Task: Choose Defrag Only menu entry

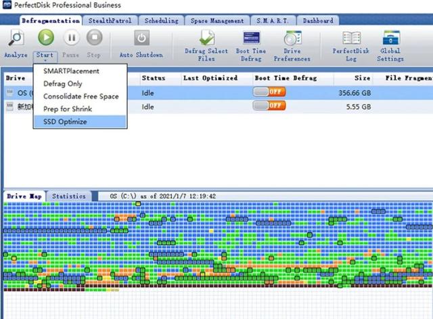Action: pyautogui.click(x=63, y=84)
